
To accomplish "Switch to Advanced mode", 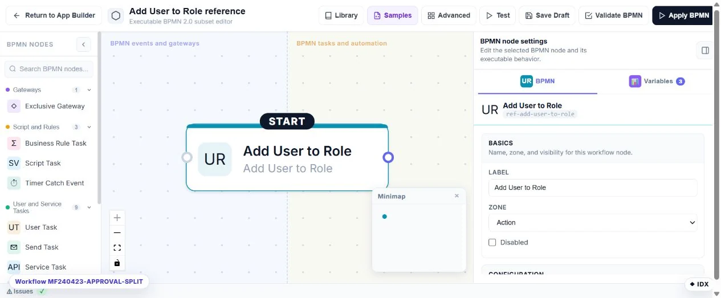I will click(x=449, y=15).
